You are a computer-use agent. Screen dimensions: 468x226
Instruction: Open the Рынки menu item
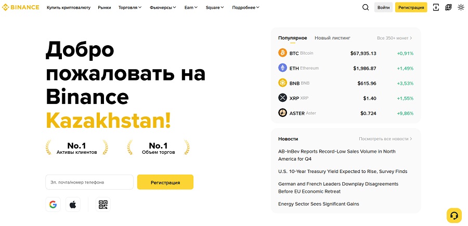click(x=104, y=8)
